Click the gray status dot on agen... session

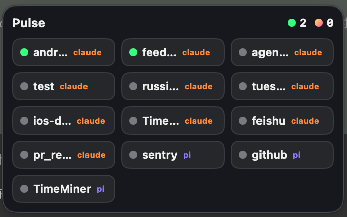[243, 52]
